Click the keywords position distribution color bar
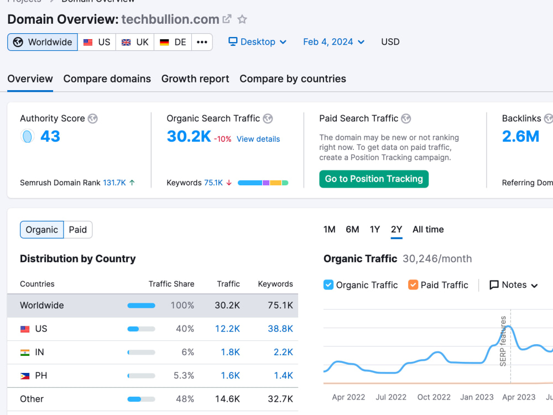 (x=263, y=183)
